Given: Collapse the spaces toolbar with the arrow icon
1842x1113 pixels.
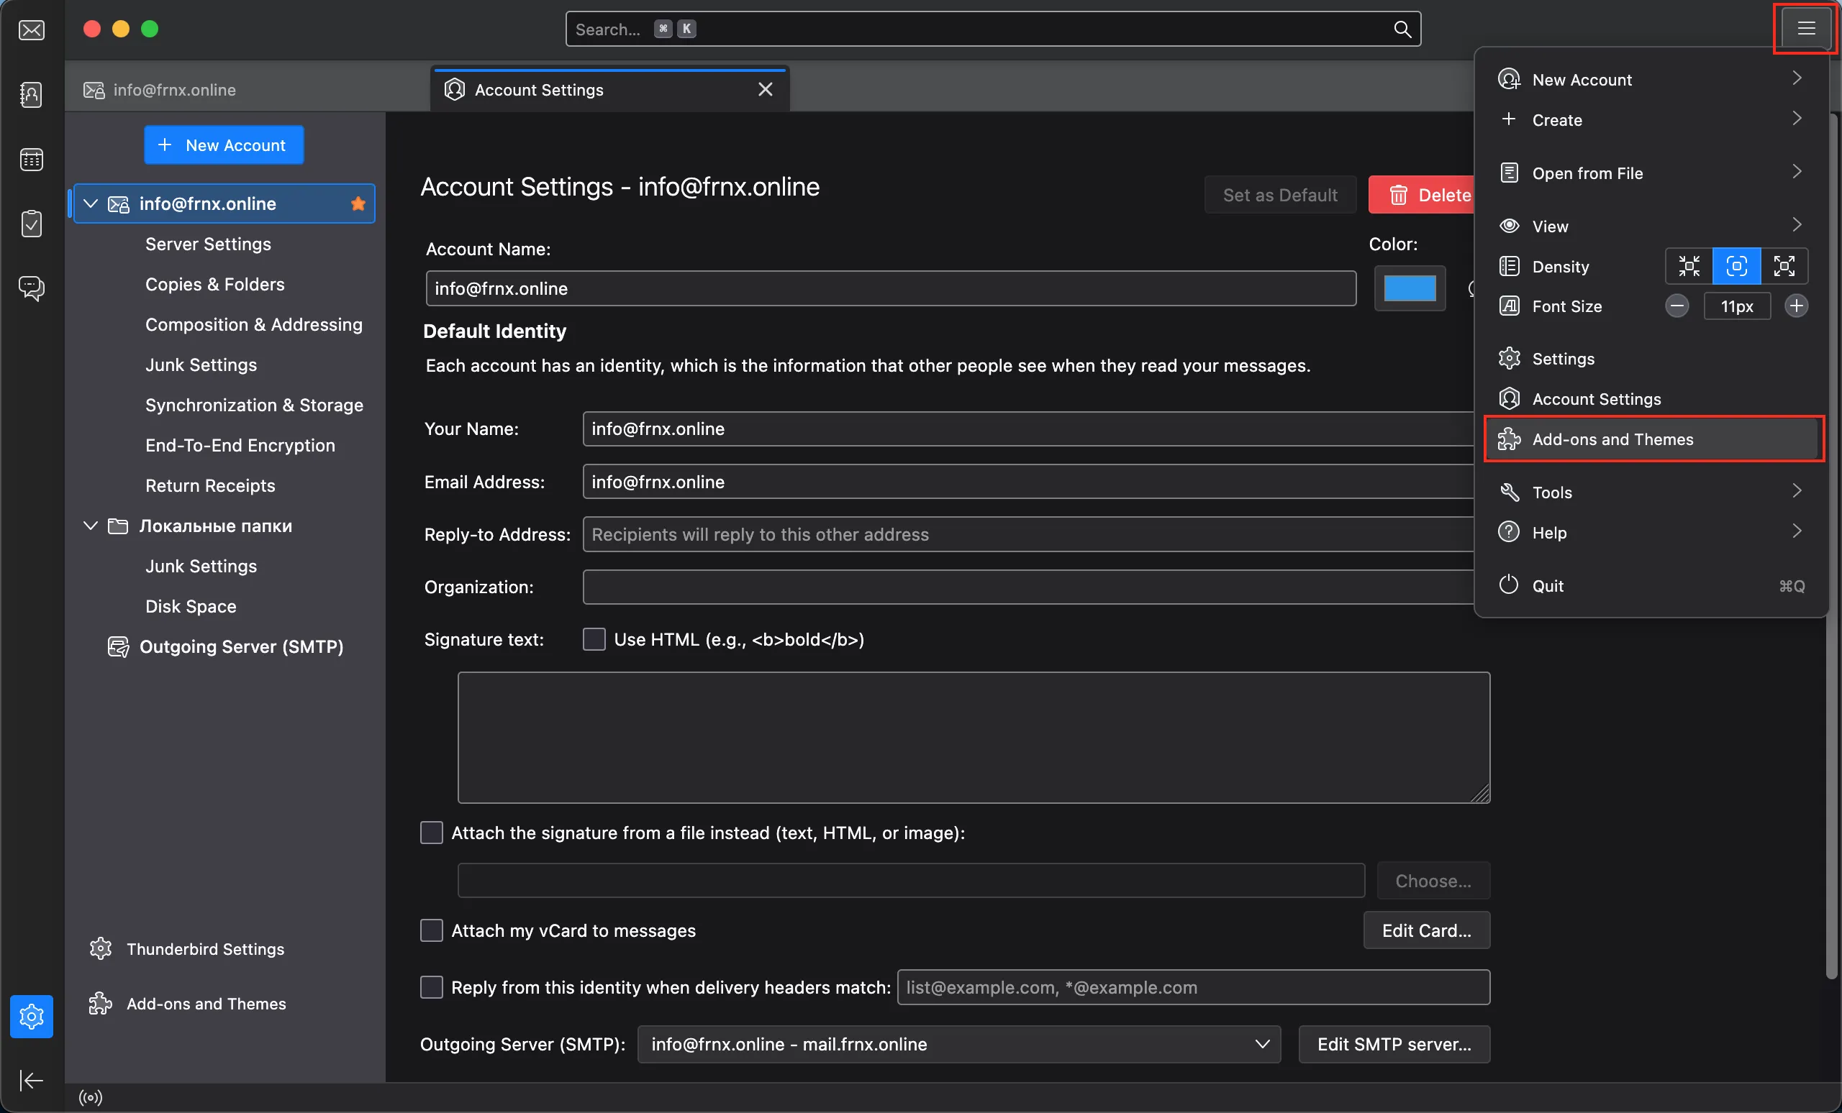Looking at the screenshot, I should point(32,1080).
